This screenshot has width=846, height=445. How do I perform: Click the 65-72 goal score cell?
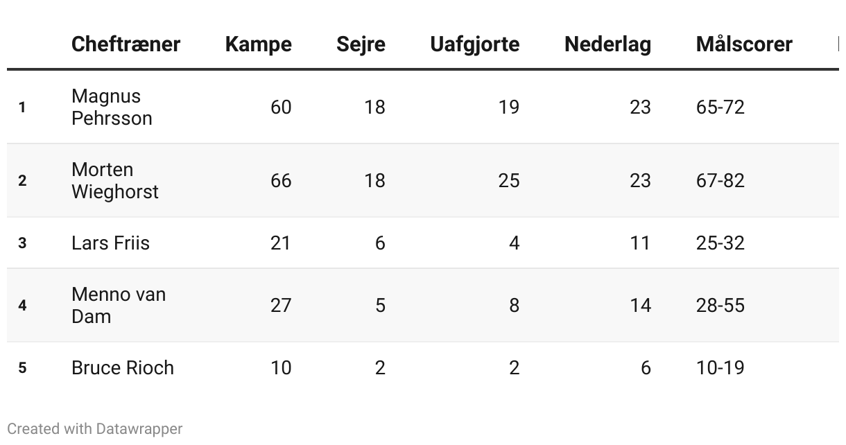click(x=720, y=107)
